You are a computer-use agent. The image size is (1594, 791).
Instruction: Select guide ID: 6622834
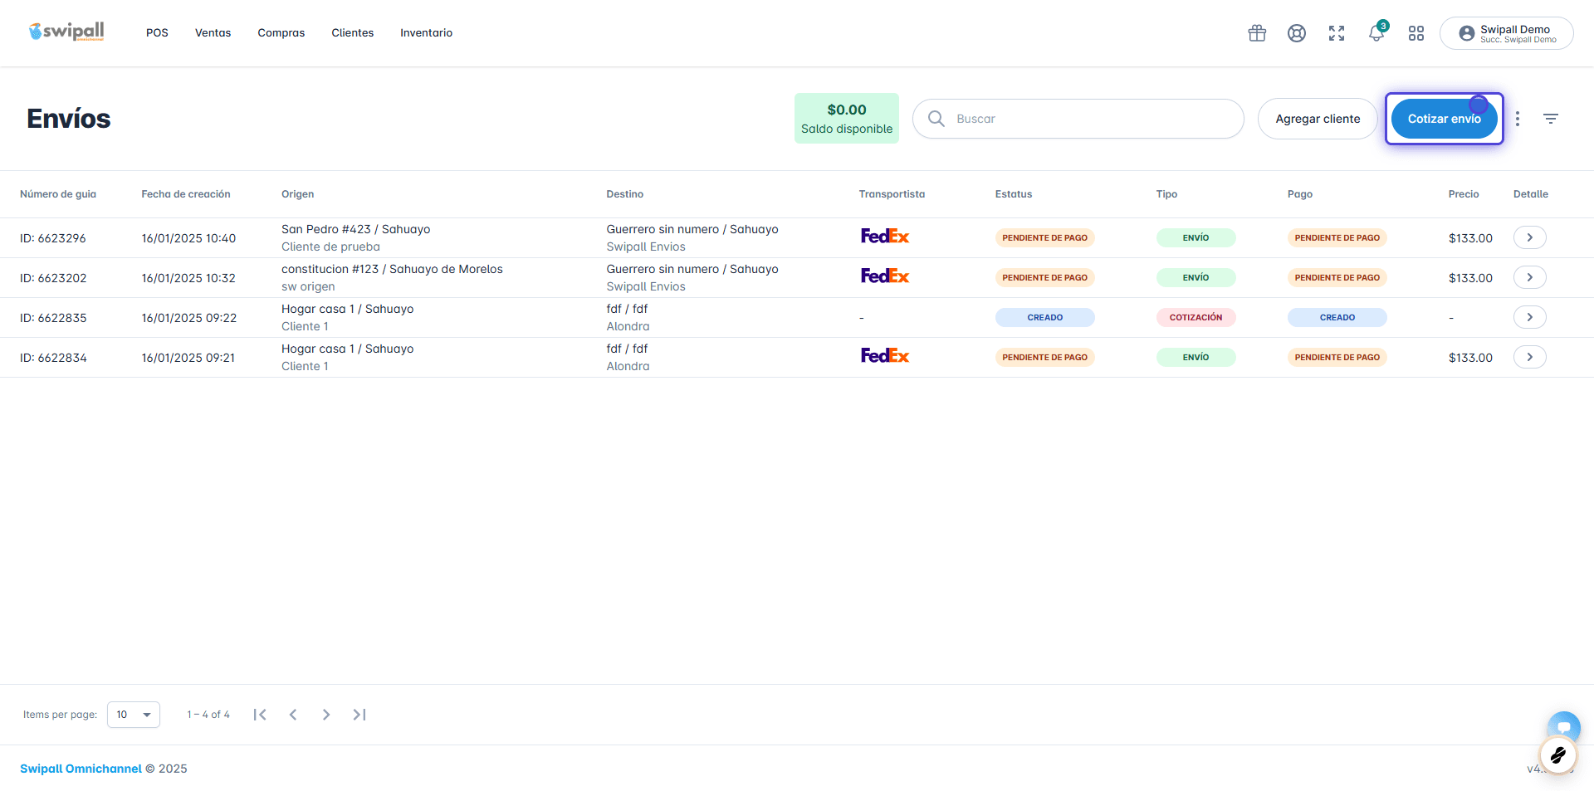[53, 358]
